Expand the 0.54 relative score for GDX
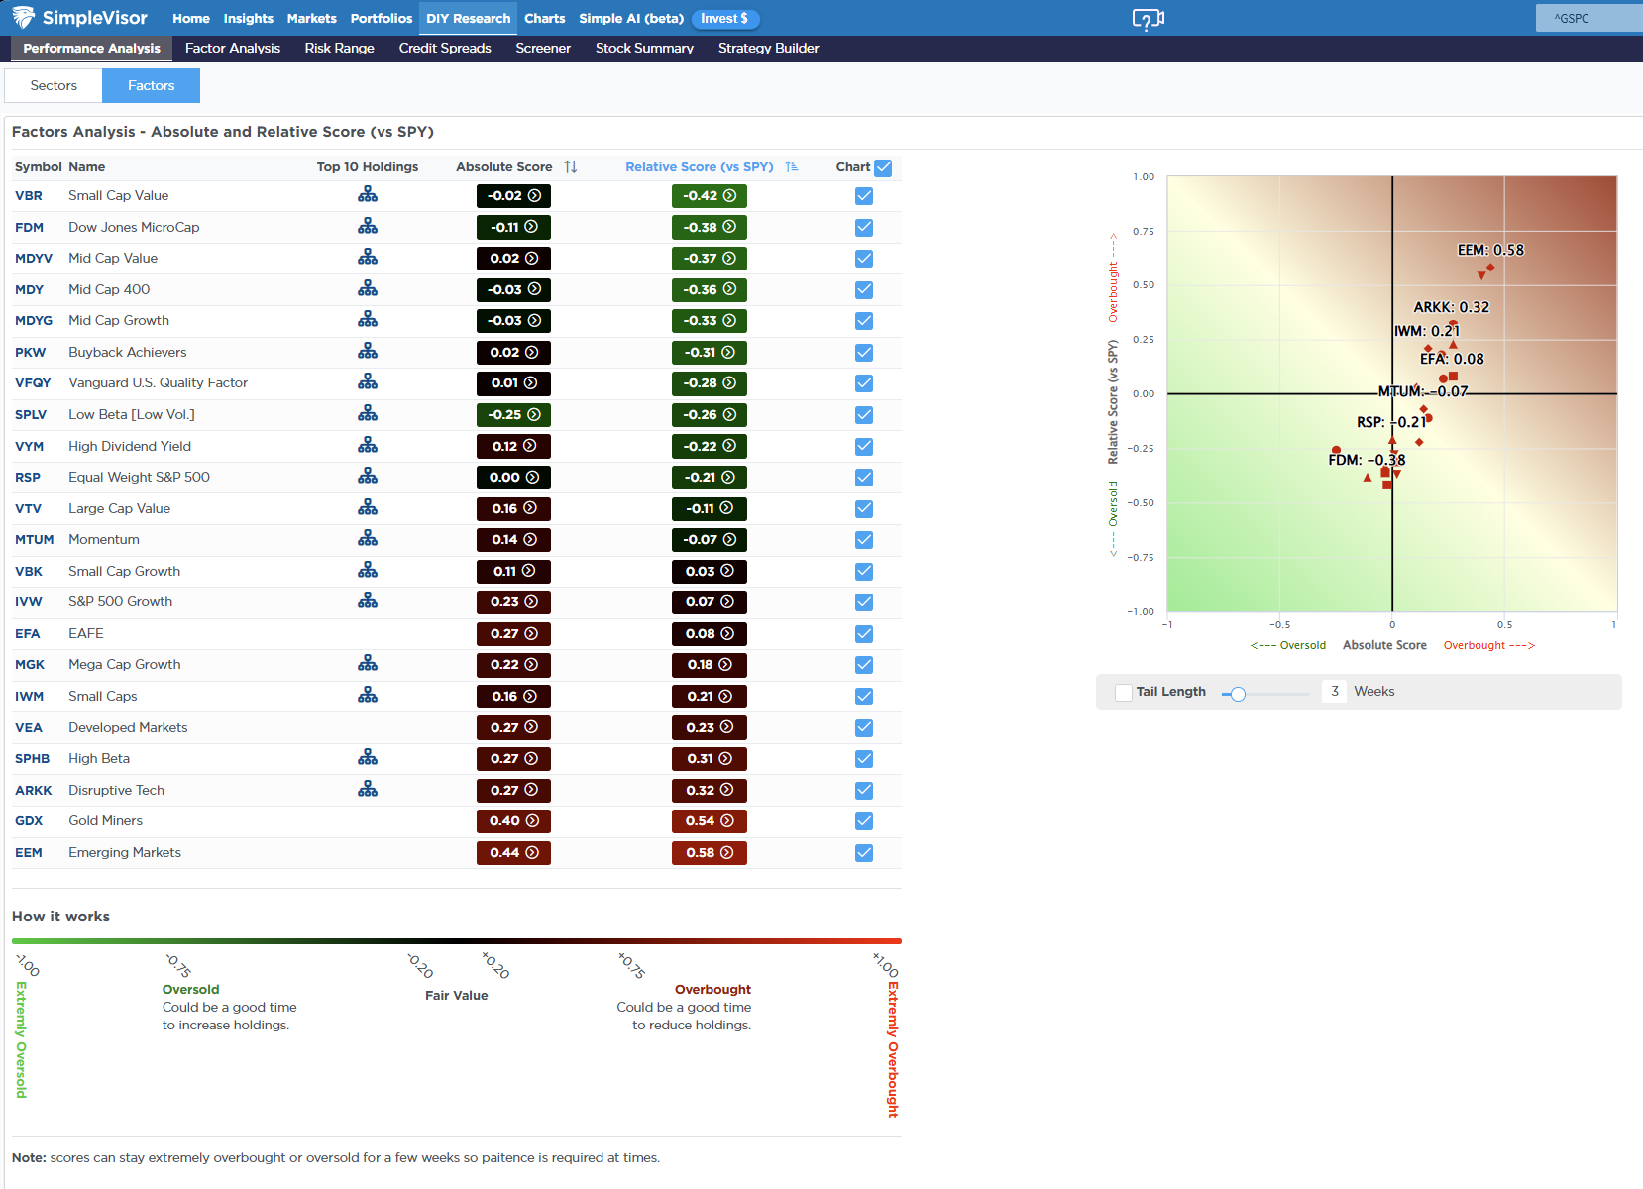This screenshot has width=1643, height=1189. [x=709, y=821]
